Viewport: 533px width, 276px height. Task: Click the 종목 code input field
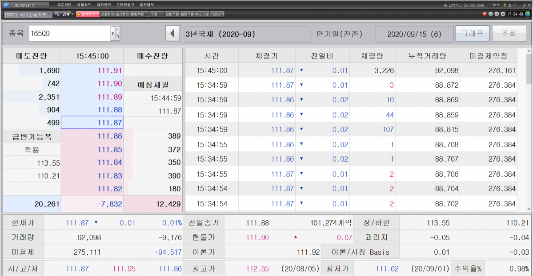click(69, 33)
